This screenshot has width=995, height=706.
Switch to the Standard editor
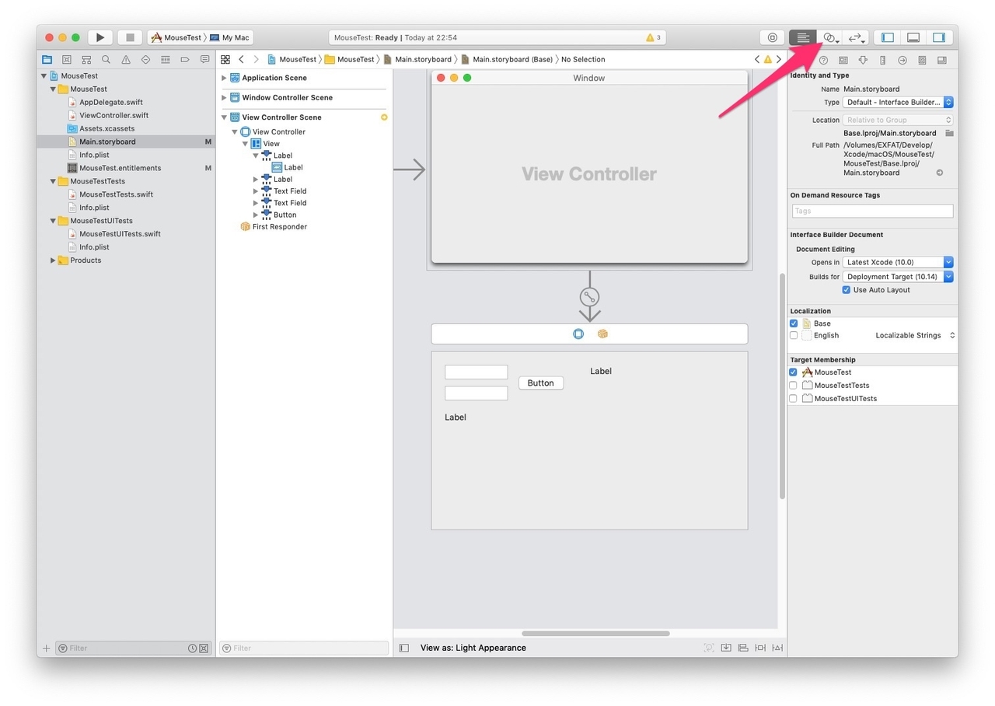802,37
